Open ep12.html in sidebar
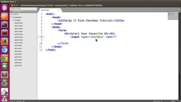The image size is (181, 102). 19,29
